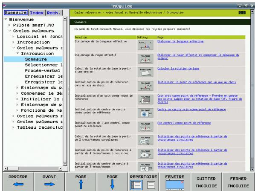Select Sommaire item in the tree
The image size is (255, 191).
coord(33,59)
